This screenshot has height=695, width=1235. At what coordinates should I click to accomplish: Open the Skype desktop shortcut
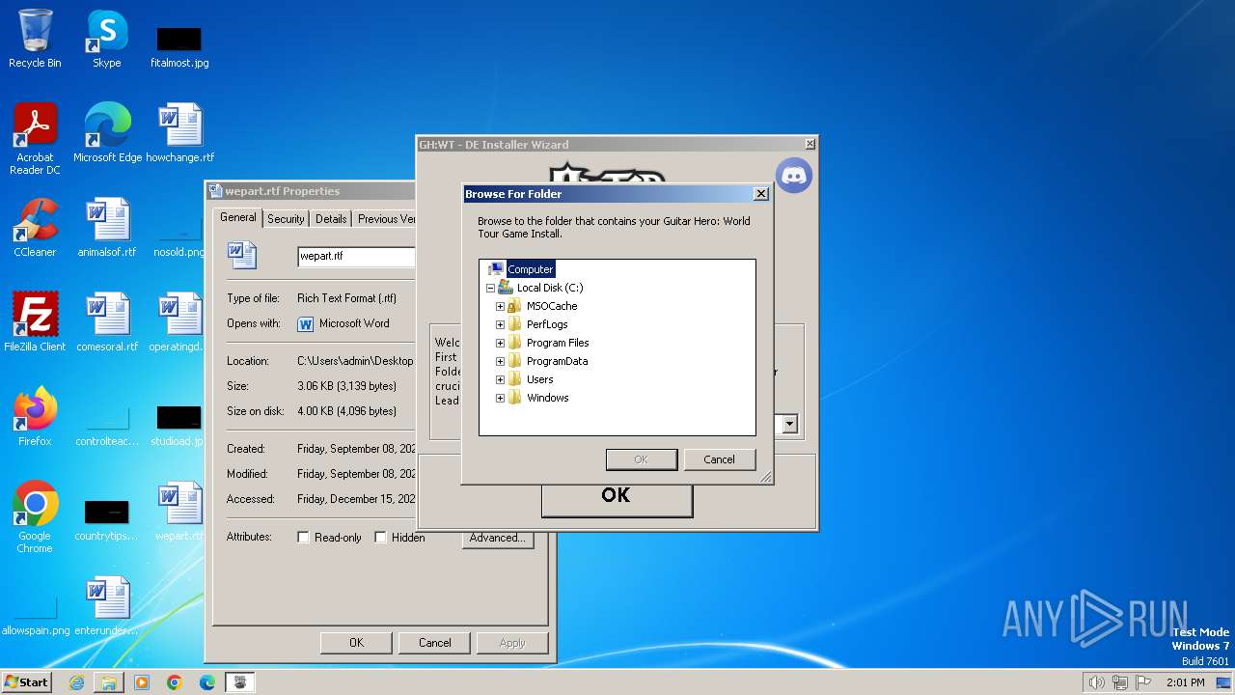[x=106, y=39]
